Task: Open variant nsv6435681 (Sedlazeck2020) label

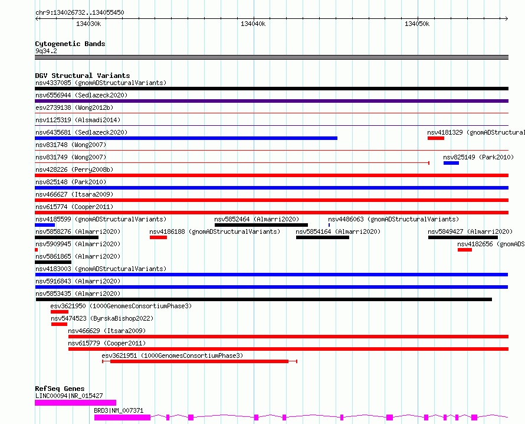Action: (81, 132)
